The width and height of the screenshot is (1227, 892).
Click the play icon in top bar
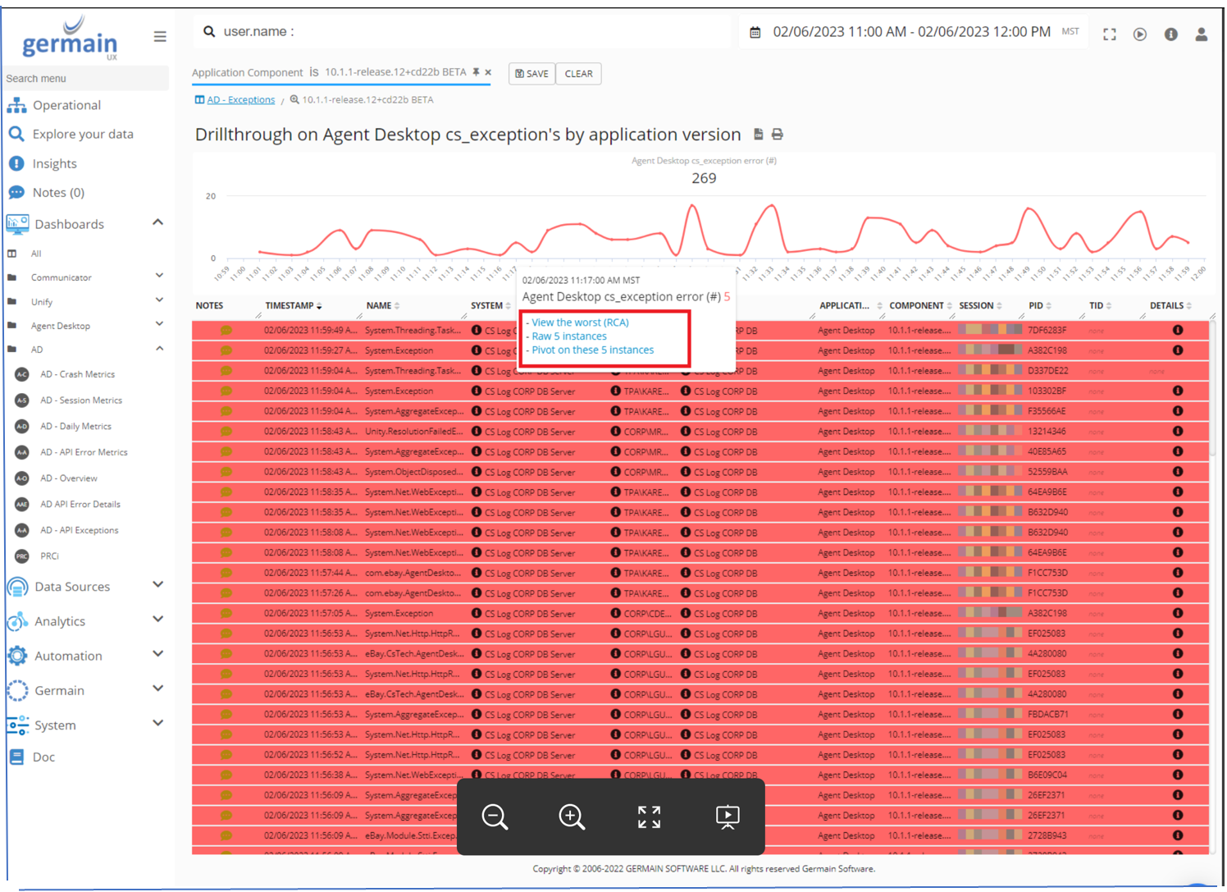tap(1139, 34)
